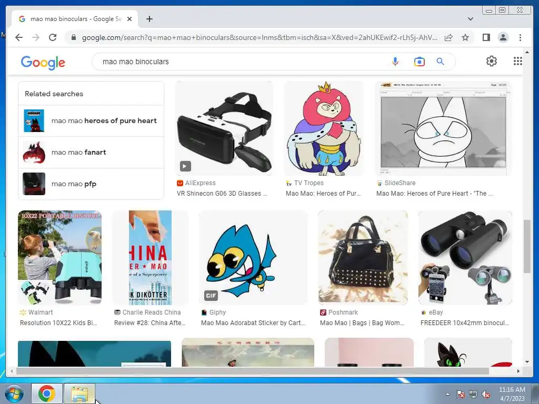Image resolution: width=539 pixels, height=404 pixels.
Task: Click the muted volume tray icon
Action: click(486, 394)
